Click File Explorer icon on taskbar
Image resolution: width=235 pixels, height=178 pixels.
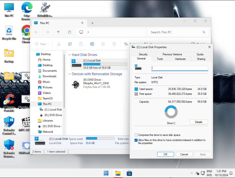point(118,173)
